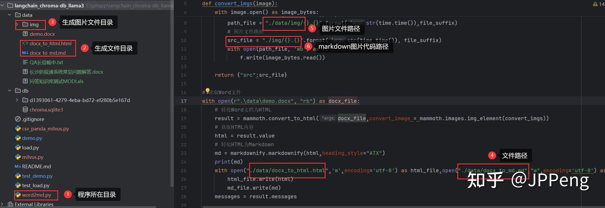Click 'md_file.write(md)' on line 27
605x208 pixels.
tap(254, 188)
